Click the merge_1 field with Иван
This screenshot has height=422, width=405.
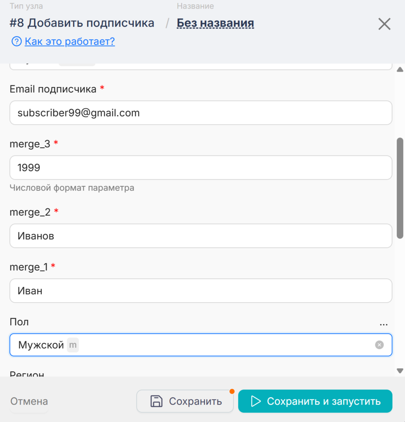201,291
